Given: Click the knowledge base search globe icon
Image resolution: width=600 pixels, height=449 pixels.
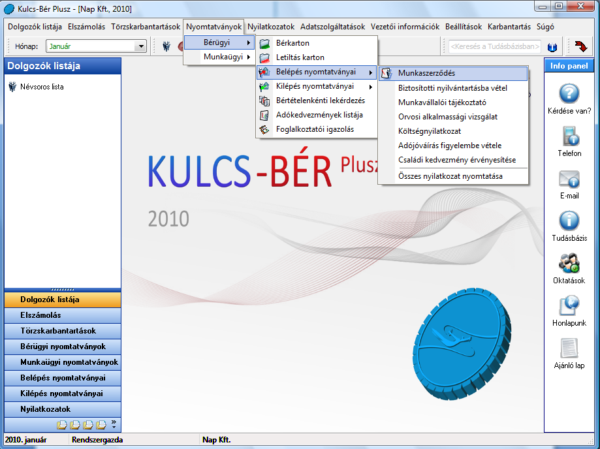Looking at the screenshot, I should click(x=552, y=47).
